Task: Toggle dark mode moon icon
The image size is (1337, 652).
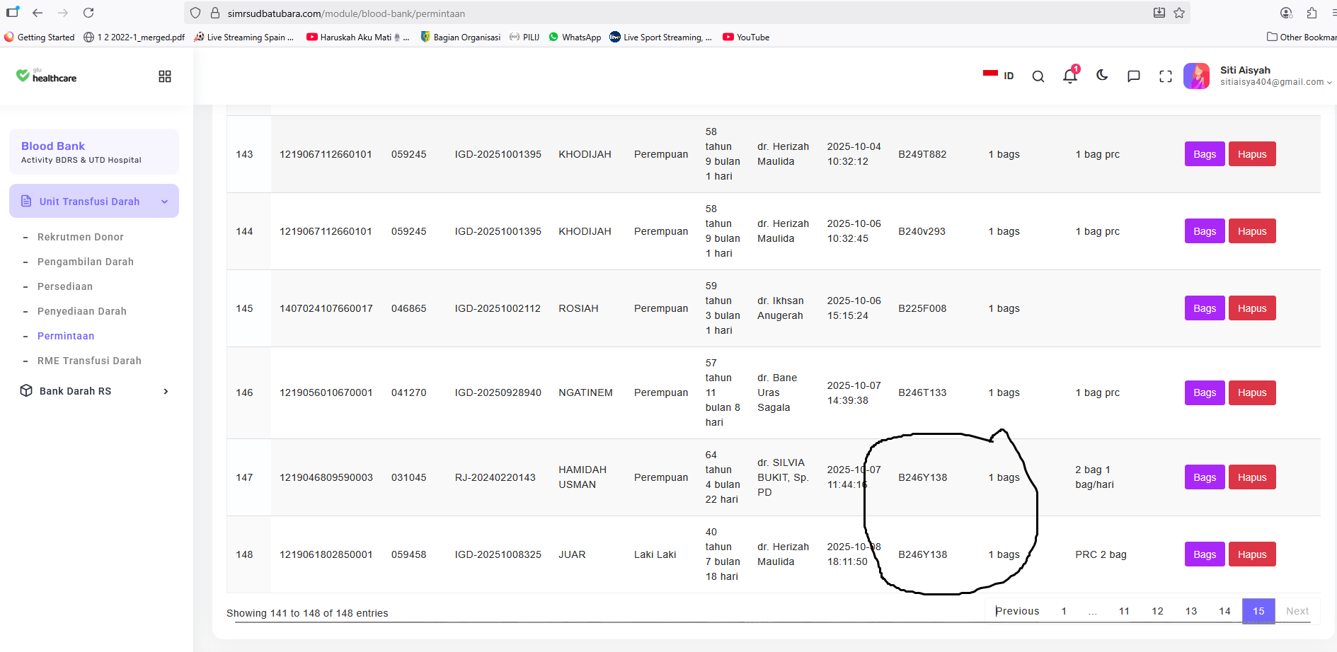Action: coord(1102,75)
